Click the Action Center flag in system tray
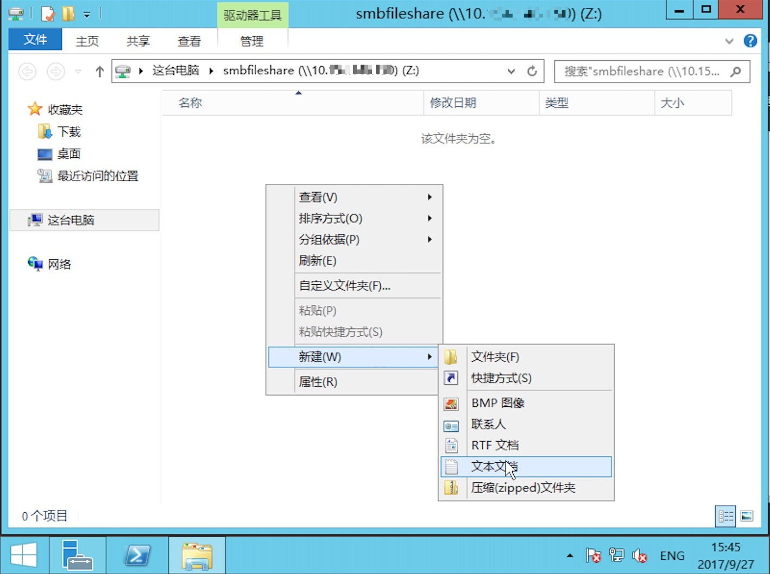Screen dimensions: 770x574 [594, 555]
